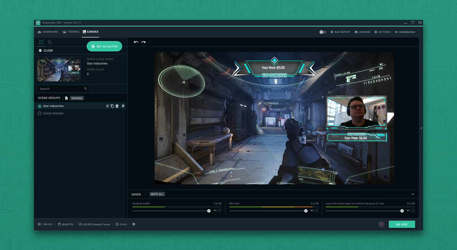Mute Desktop Audio speaker icon
Screen dimensions: 457x250
pos(215,211)
